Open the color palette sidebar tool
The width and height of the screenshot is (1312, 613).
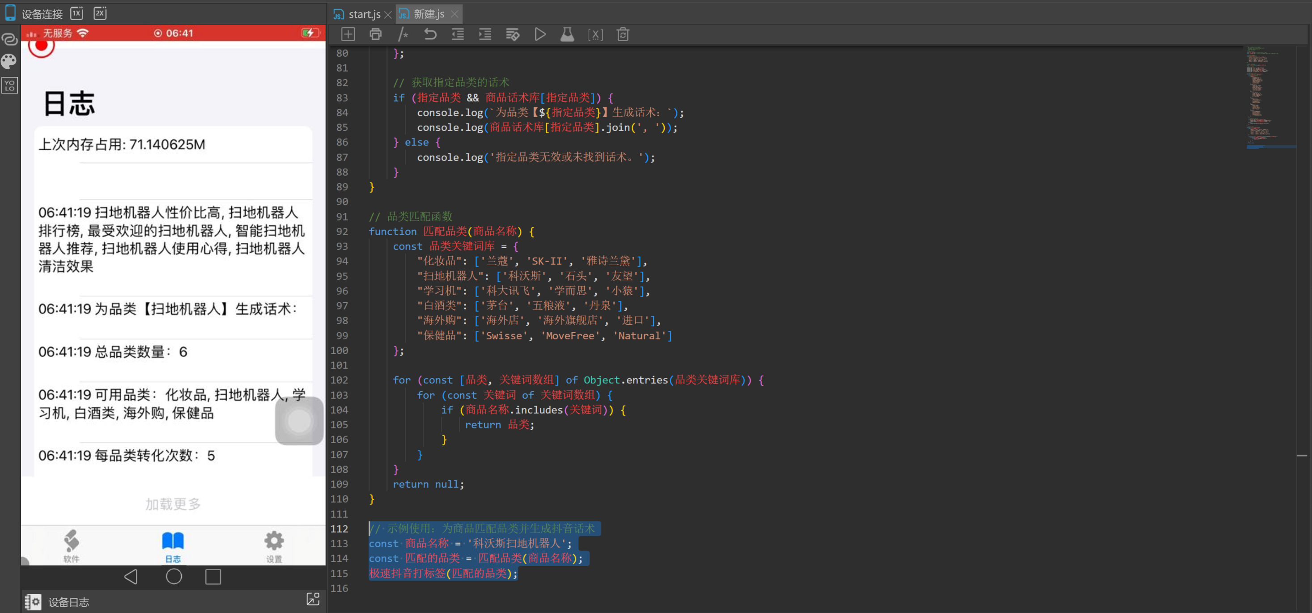coord(9,61)
